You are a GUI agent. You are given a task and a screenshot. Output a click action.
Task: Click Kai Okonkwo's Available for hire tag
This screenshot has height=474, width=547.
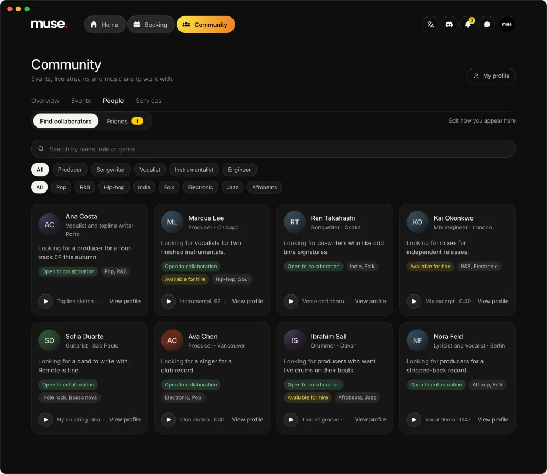[430, 267]
